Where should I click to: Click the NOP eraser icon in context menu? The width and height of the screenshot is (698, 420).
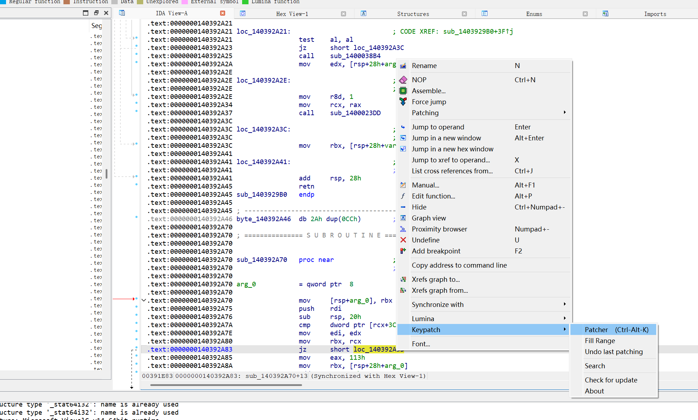403,80
